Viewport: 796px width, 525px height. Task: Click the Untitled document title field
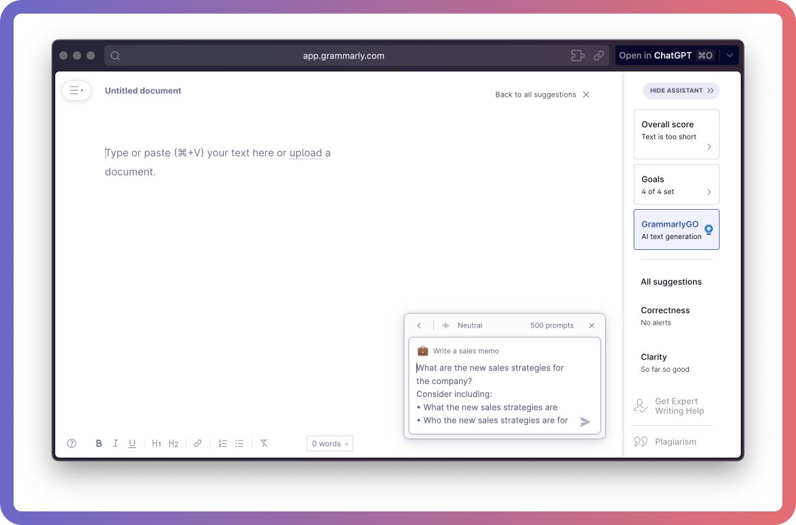(143, 91)
